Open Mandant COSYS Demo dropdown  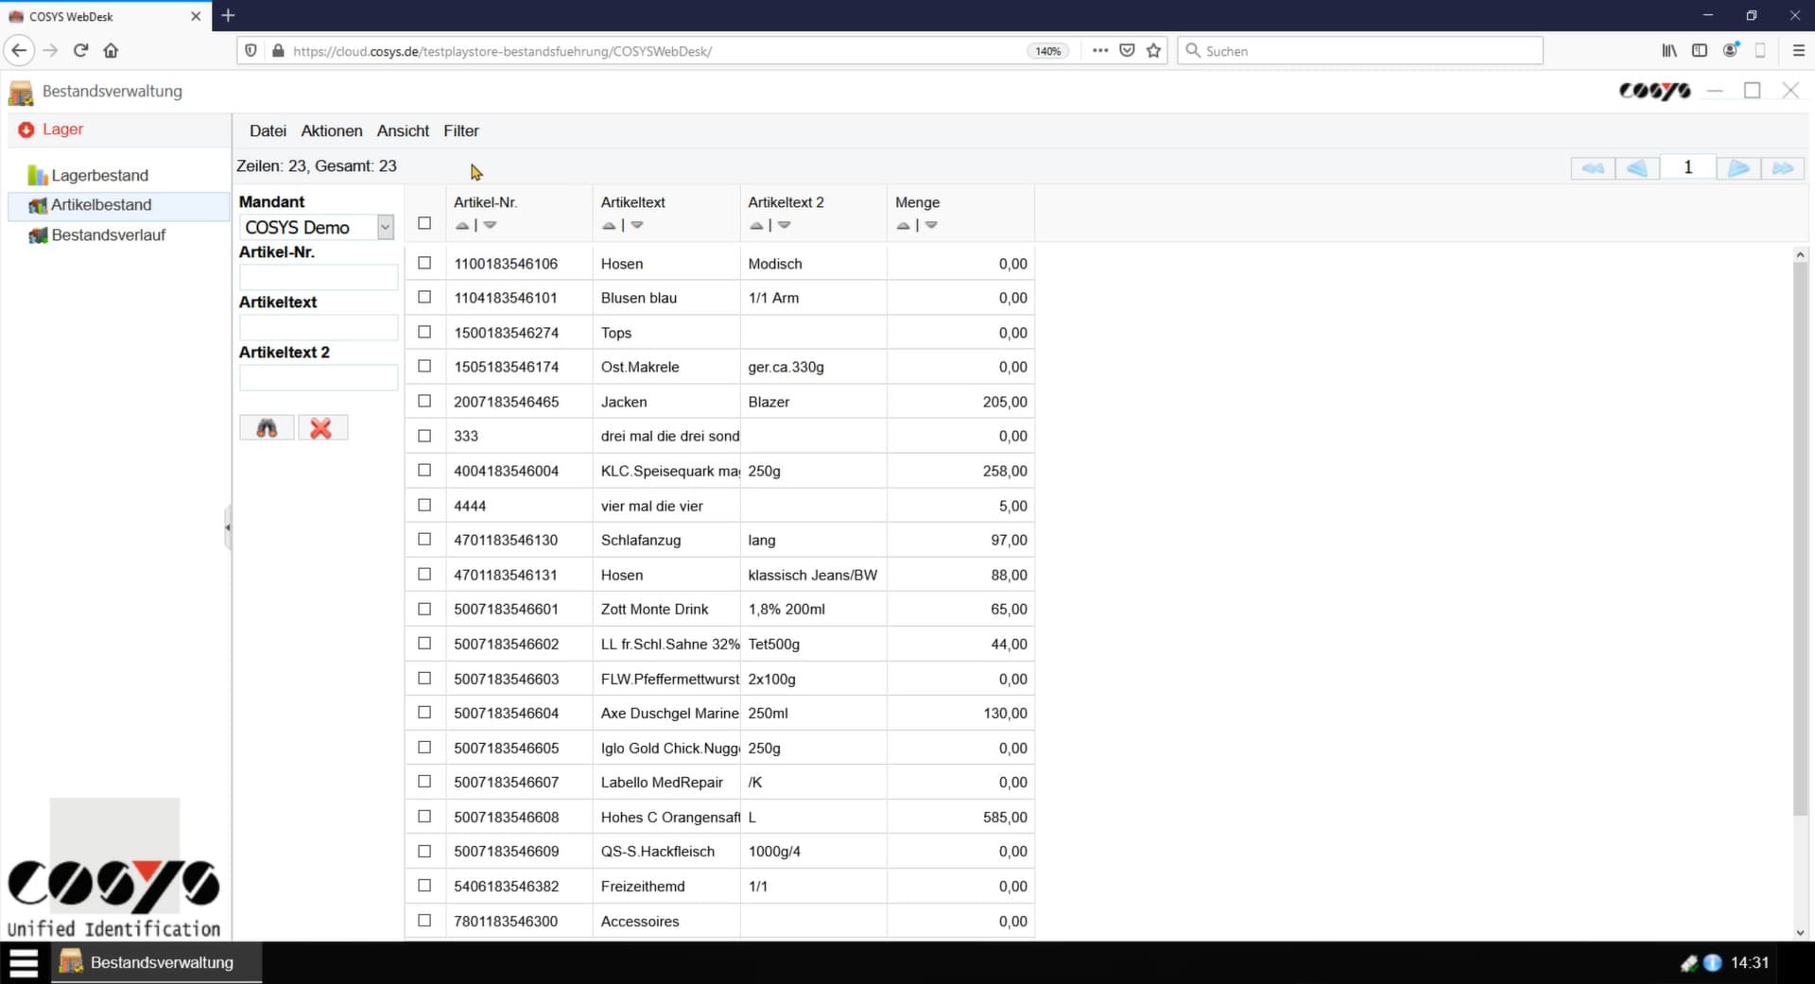click(x=317, y=227)
